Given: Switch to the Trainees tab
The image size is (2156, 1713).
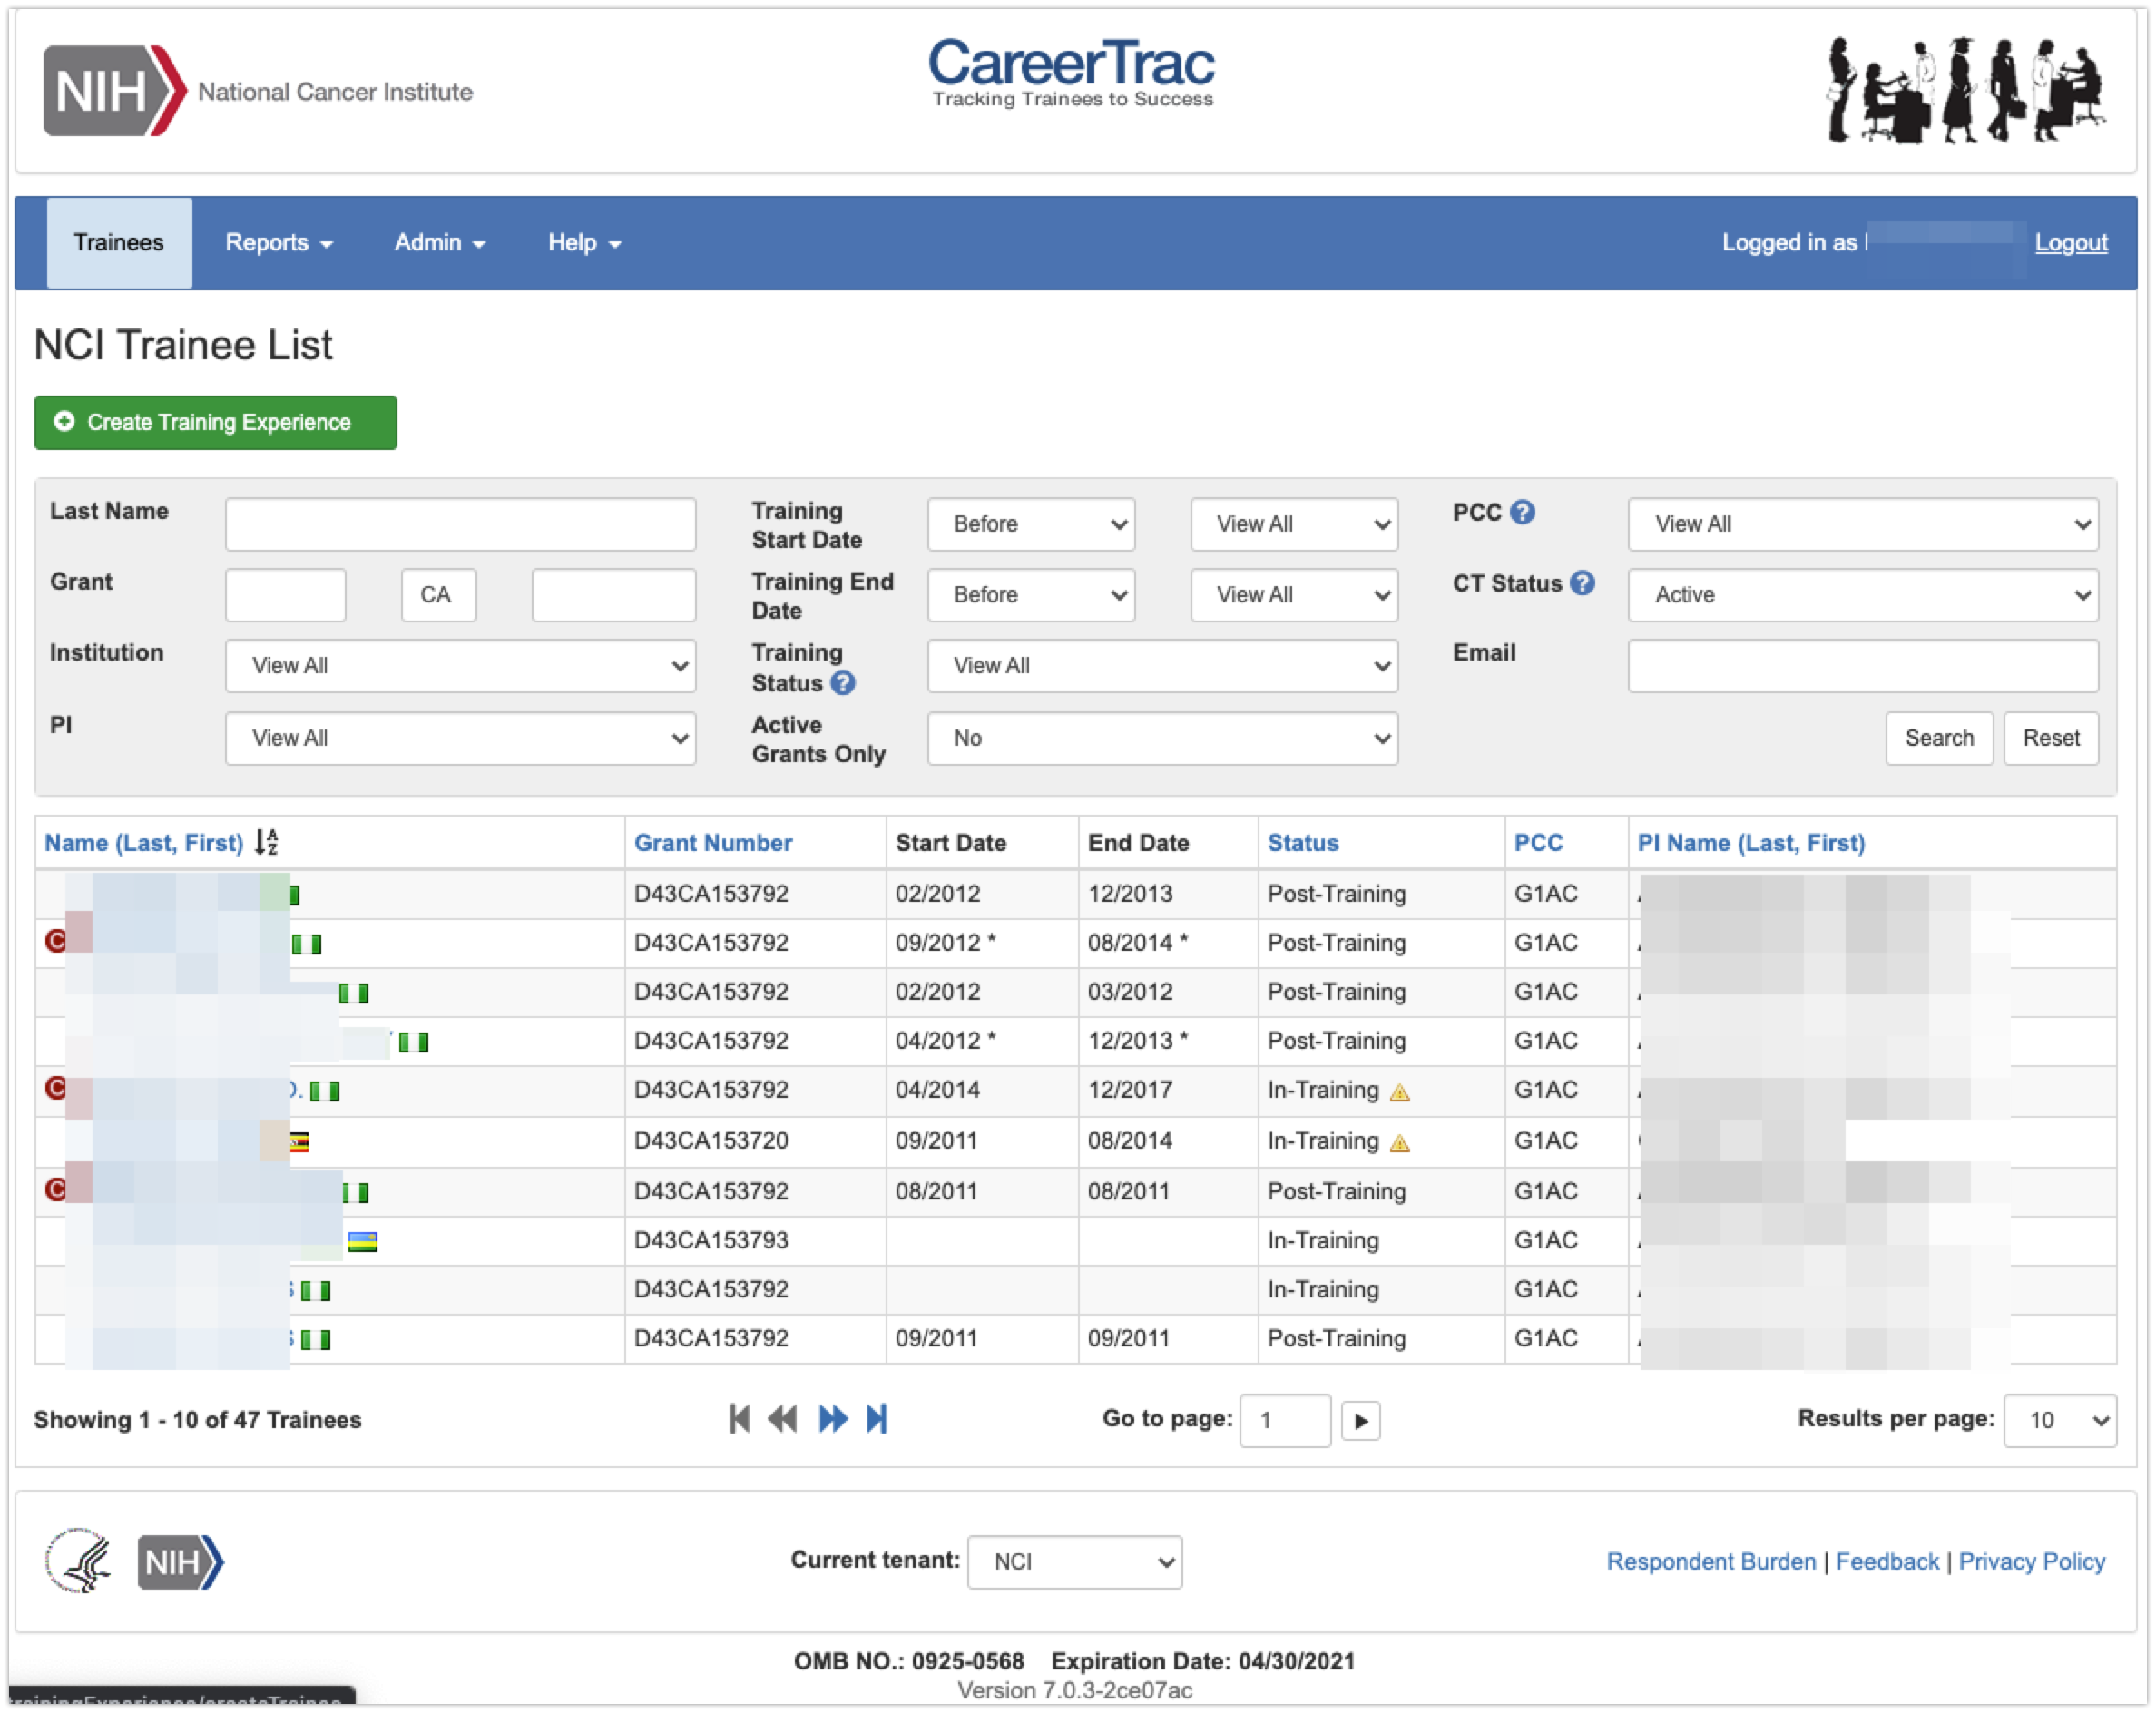Looking at the screenshot, I should click(x=119, y=243).
